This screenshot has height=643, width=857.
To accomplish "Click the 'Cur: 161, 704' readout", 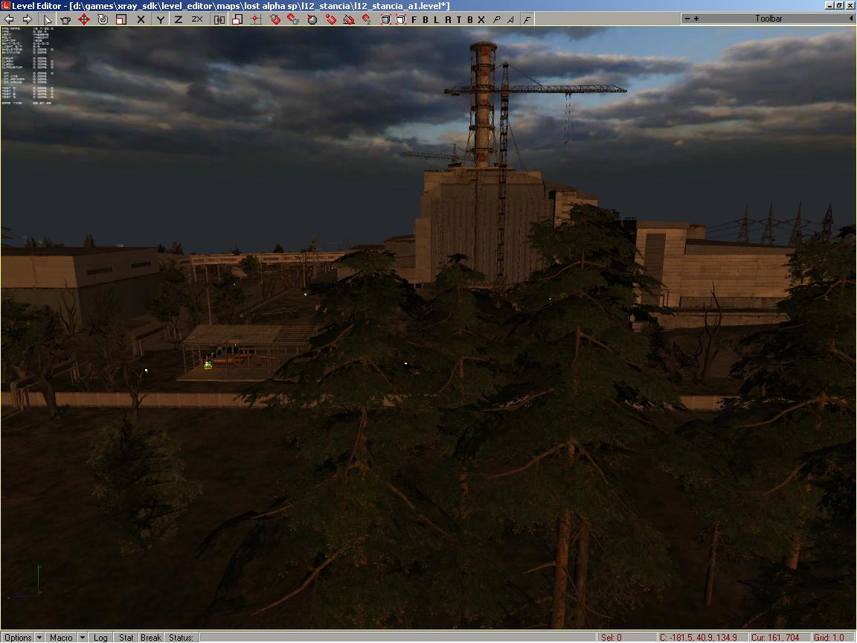I will (x=775, y=638).
